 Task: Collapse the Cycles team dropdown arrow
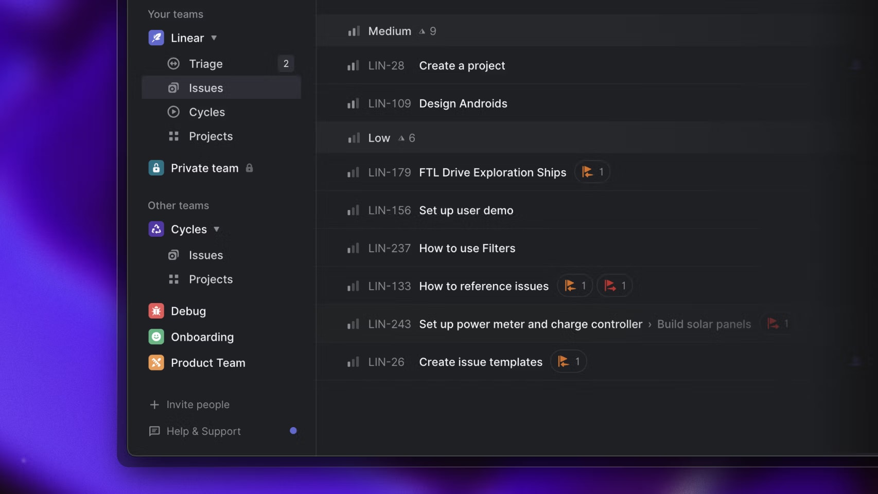point(217,229)
